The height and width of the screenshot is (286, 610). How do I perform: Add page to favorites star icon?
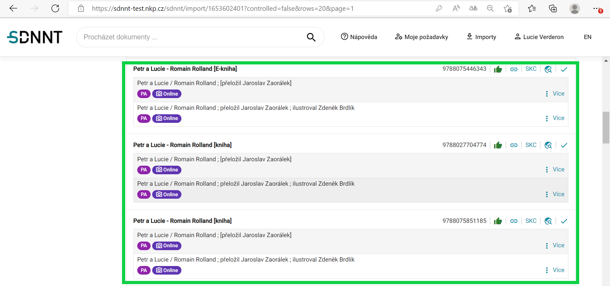(x=508, y=9)
